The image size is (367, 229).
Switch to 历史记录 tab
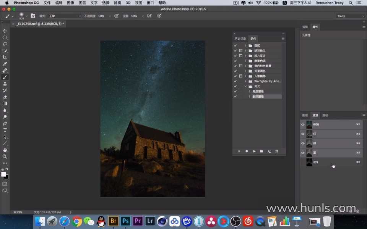(240, 39)
